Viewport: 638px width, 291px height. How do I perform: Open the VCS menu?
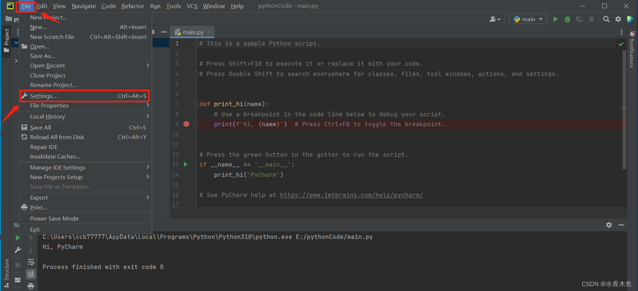(x=192, y=6)
